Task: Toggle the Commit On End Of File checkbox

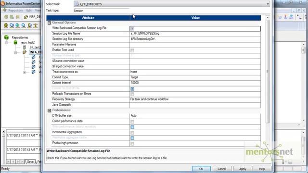Action: tap(132, 88)
